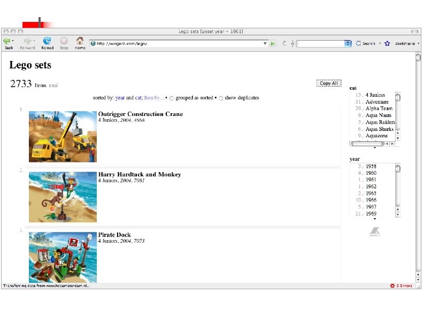The width and height of the screenshot is (423, 317).
Task: Click the site globe icon in address bar
Action: click(93, 43)
